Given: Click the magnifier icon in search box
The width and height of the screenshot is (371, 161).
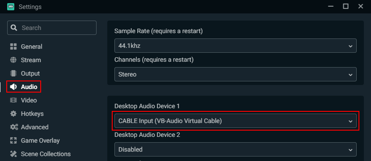Looking at the screenshot, I should point(14,28).
